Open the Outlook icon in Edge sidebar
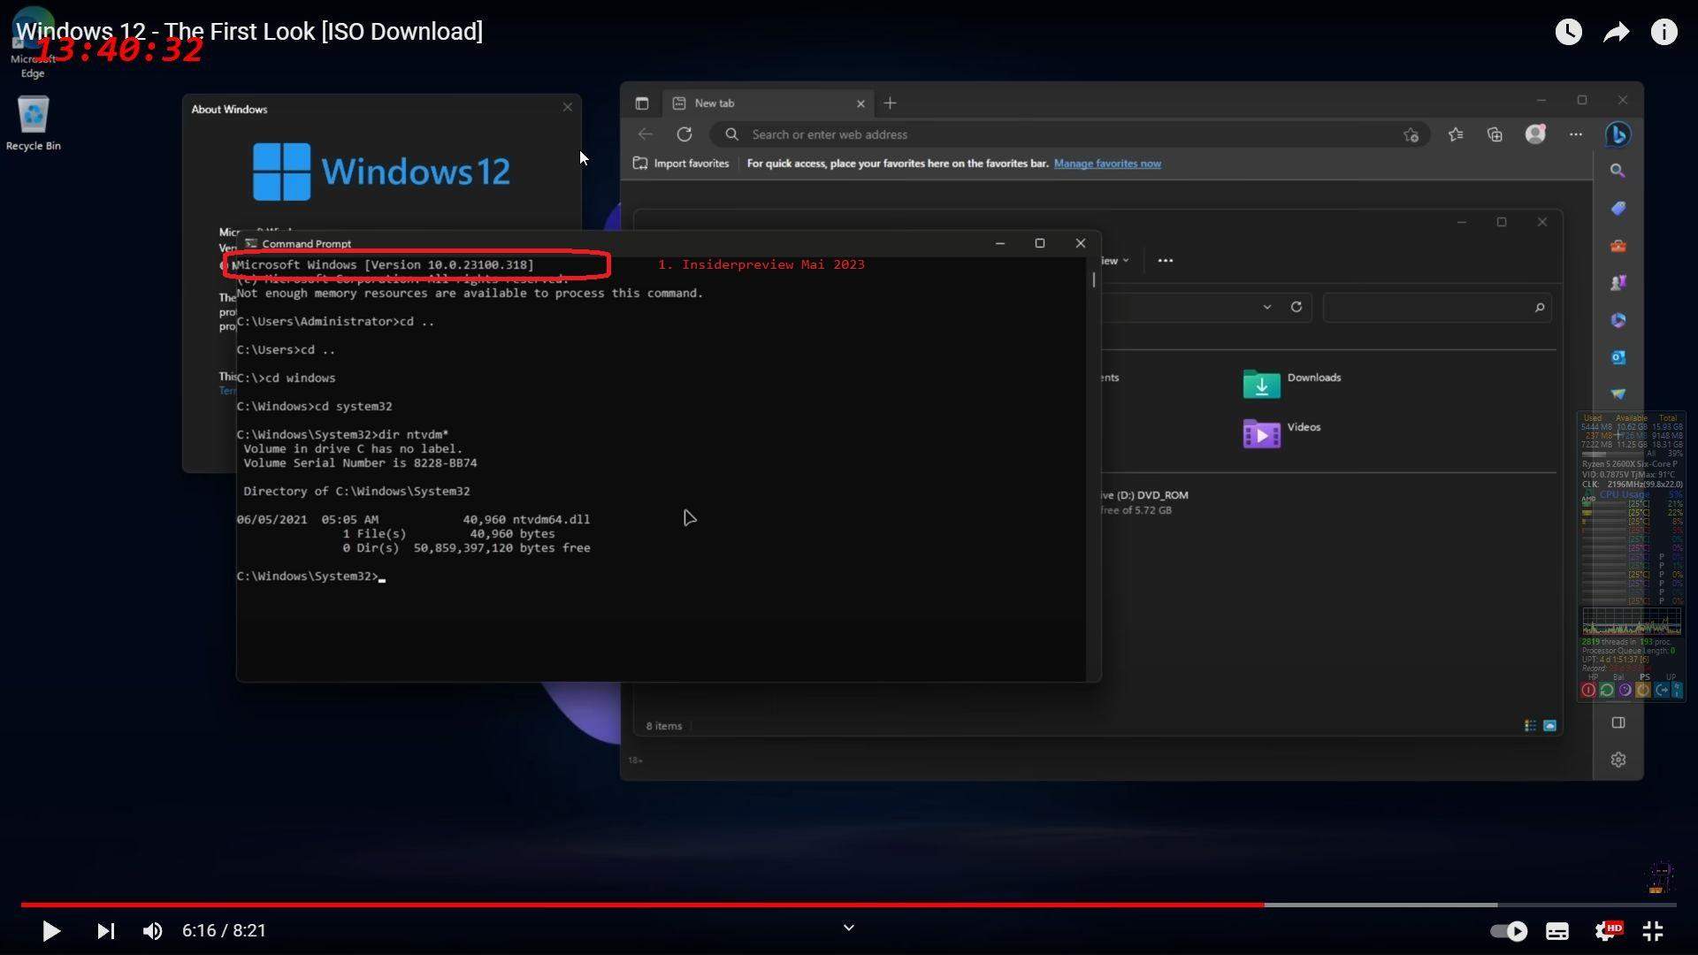1698x955 pixels. (x=1619, y=356)
